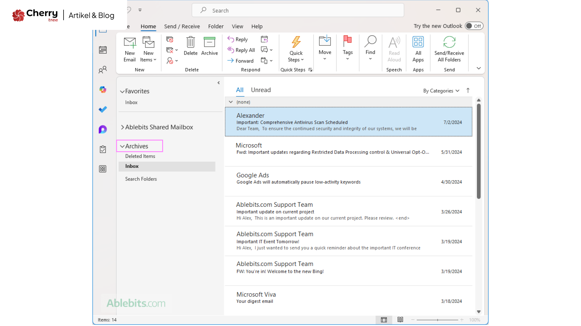Open People from the navigation bar
581x326 pixels.
click(103, 70)
